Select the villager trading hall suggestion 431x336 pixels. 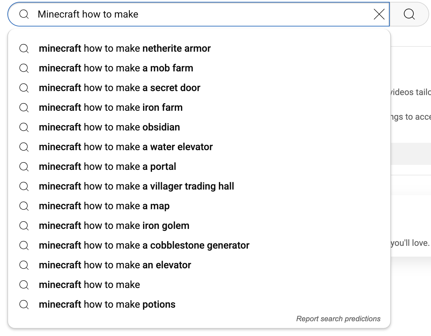point(136,186)
